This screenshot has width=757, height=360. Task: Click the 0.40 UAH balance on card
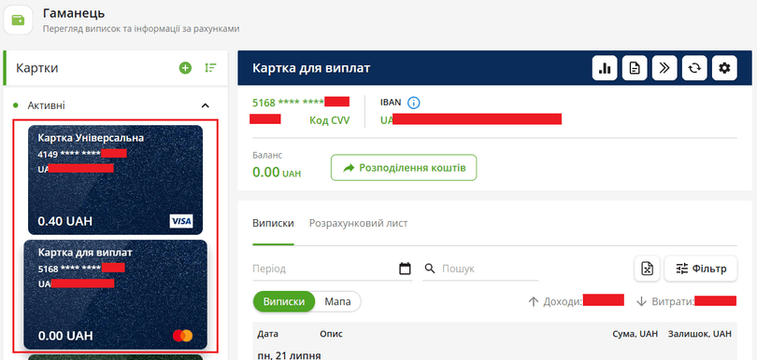[64, 221]
